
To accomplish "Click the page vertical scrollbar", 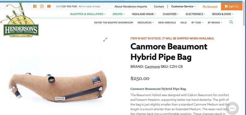I will (244, 59).
